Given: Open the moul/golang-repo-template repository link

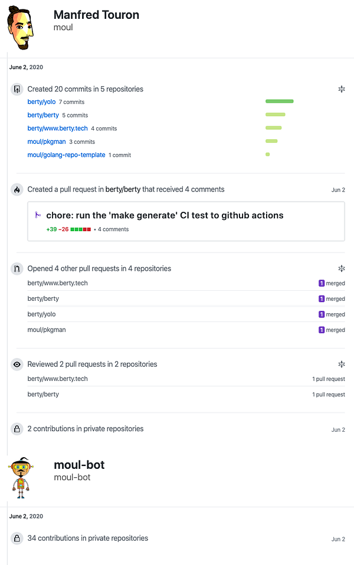Looking at the screenshot, I should click(66, 155).
